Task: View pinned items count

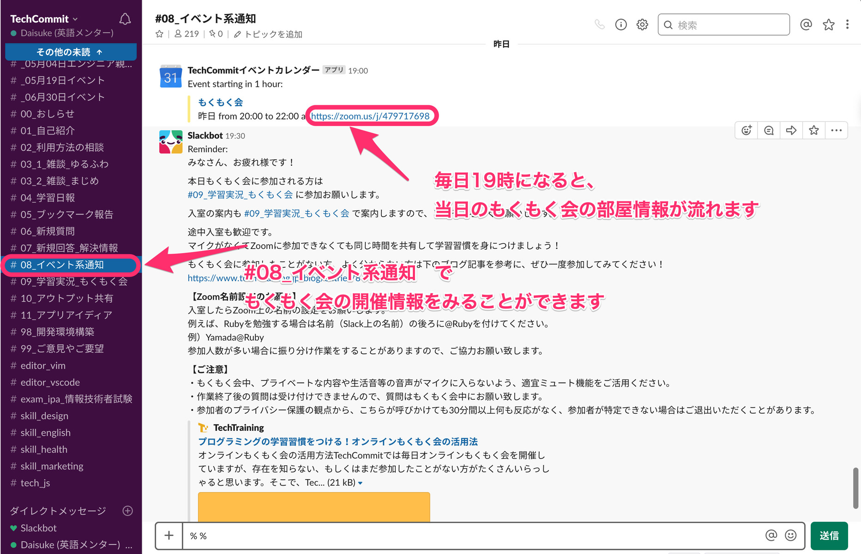Action: coord(216,34)
